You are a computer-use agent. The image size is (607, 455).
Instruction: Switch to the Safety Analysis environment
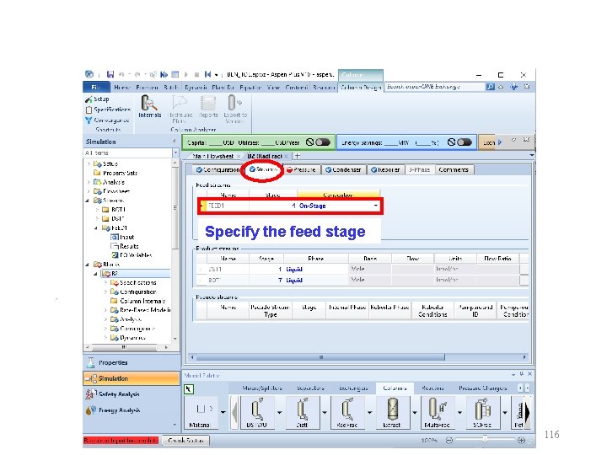[x=132, y=394]
